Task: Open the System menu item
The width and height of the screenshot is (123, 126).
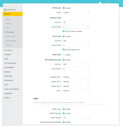Action: (x=7, y=98)
